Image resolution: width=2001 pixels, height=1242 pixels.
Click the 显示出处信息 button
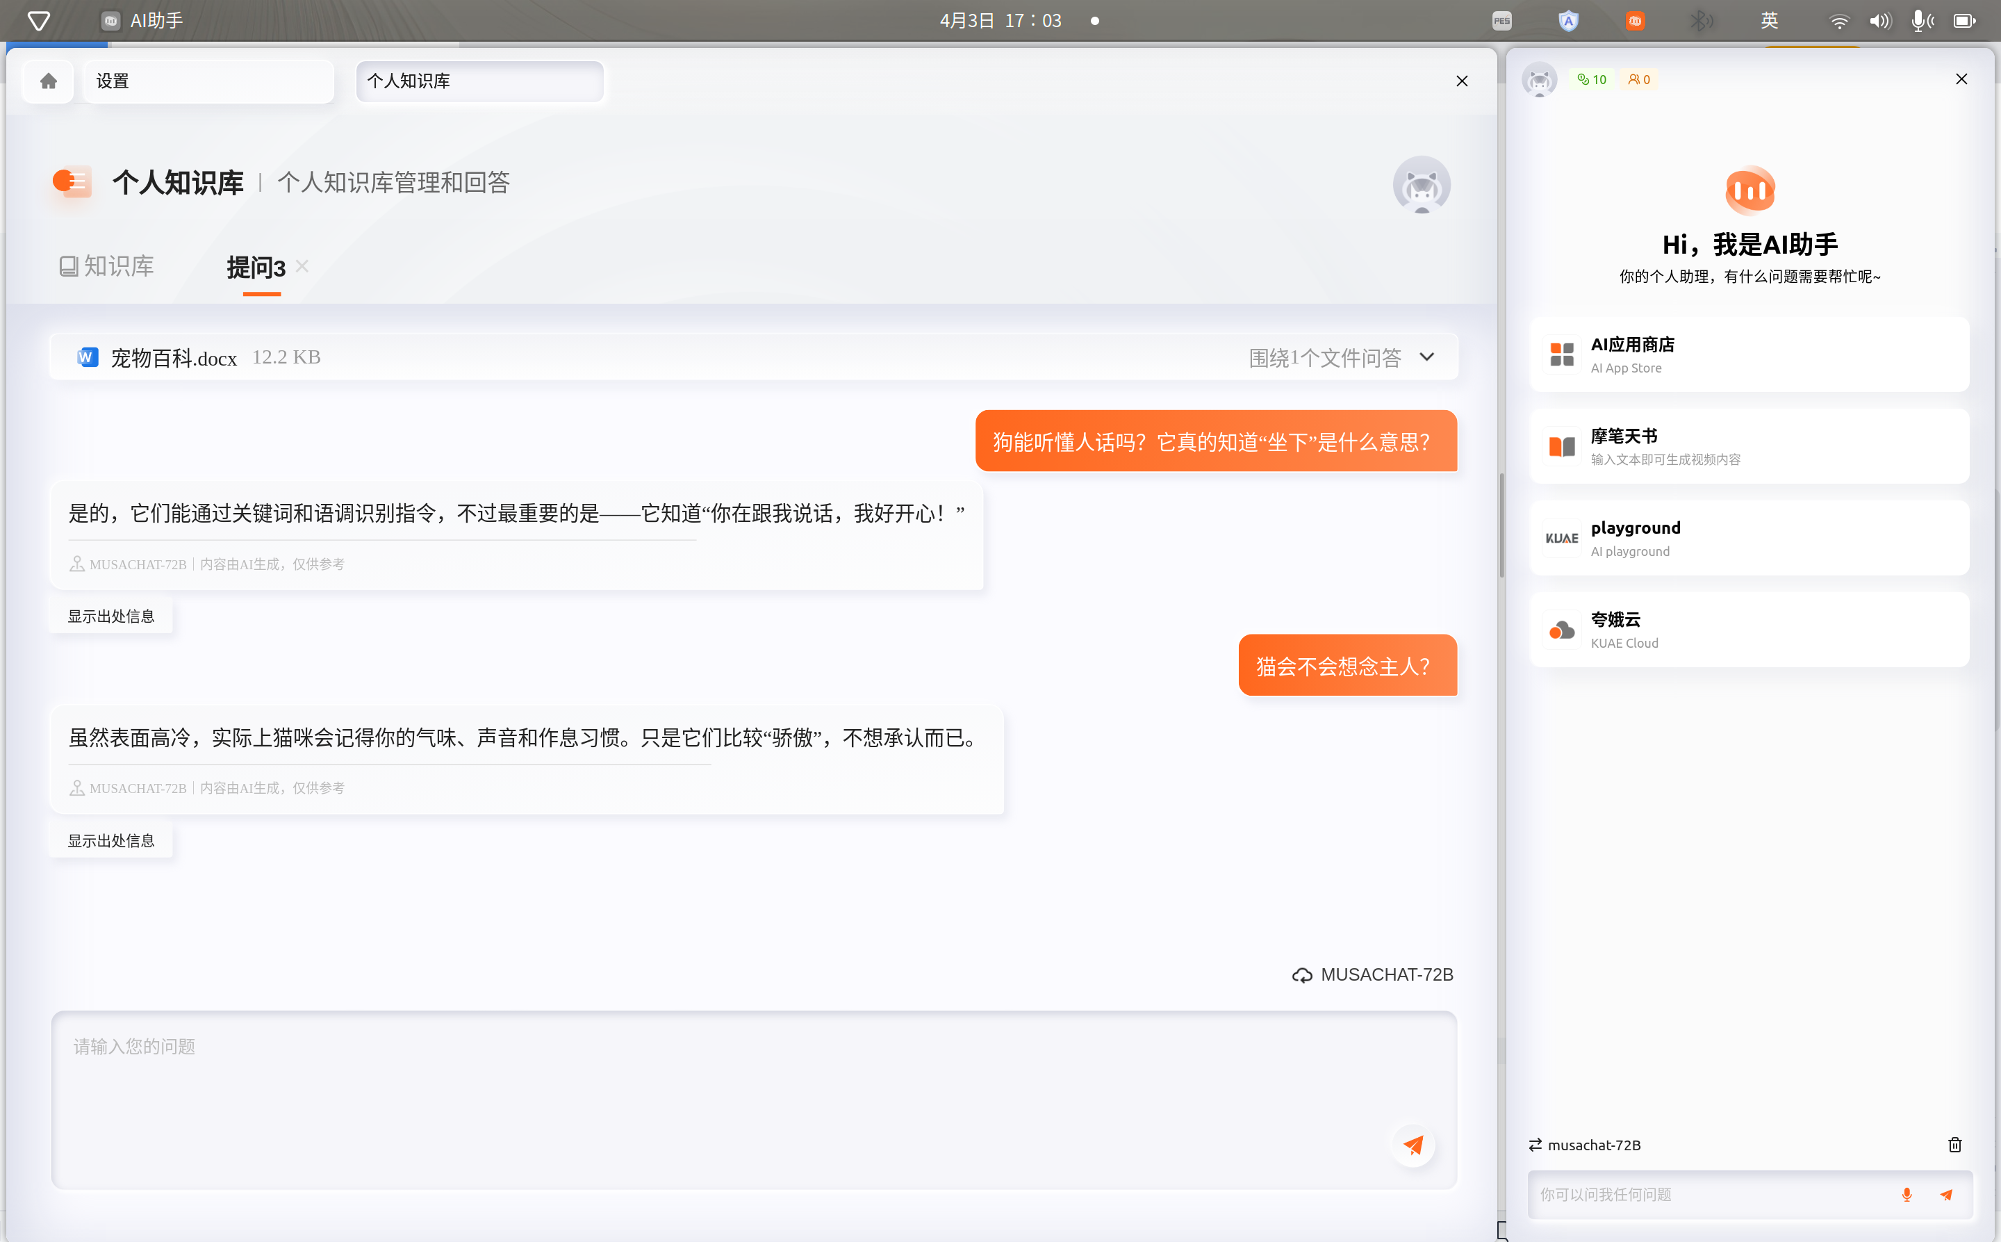click(x=111, y=615)
